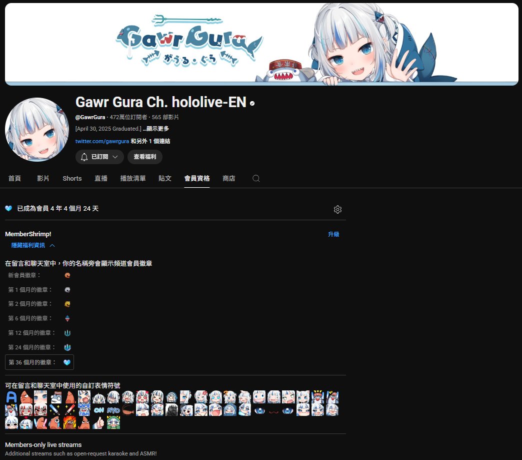This screenshot has height=460, width=522.
Task: Click the thumbs-up emote
Action: (x=98, y=422)
